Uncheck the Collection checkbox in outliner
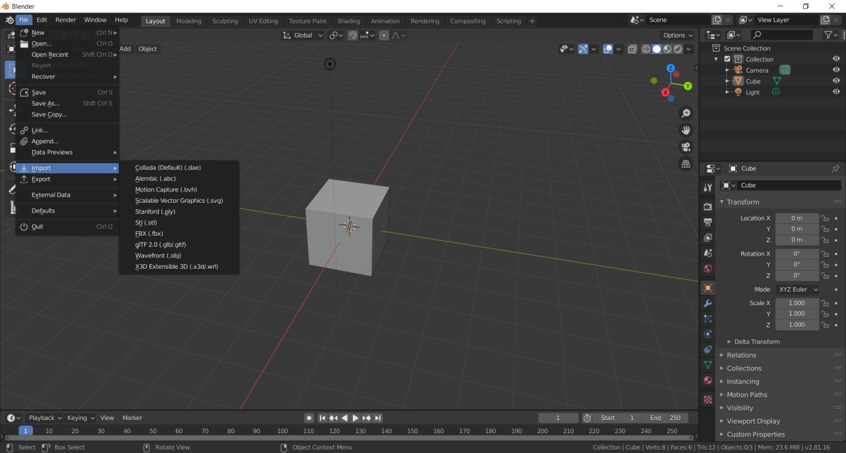The image size is (846, 453). (x=728, y=59)
